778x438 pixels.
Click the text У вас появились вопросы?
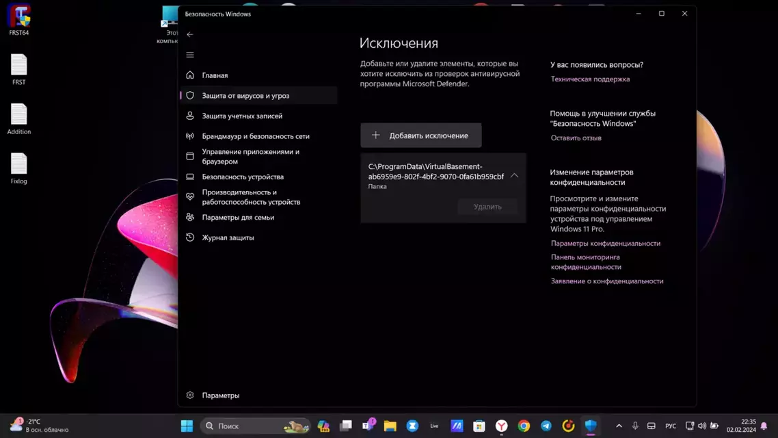tap(597, 64)
